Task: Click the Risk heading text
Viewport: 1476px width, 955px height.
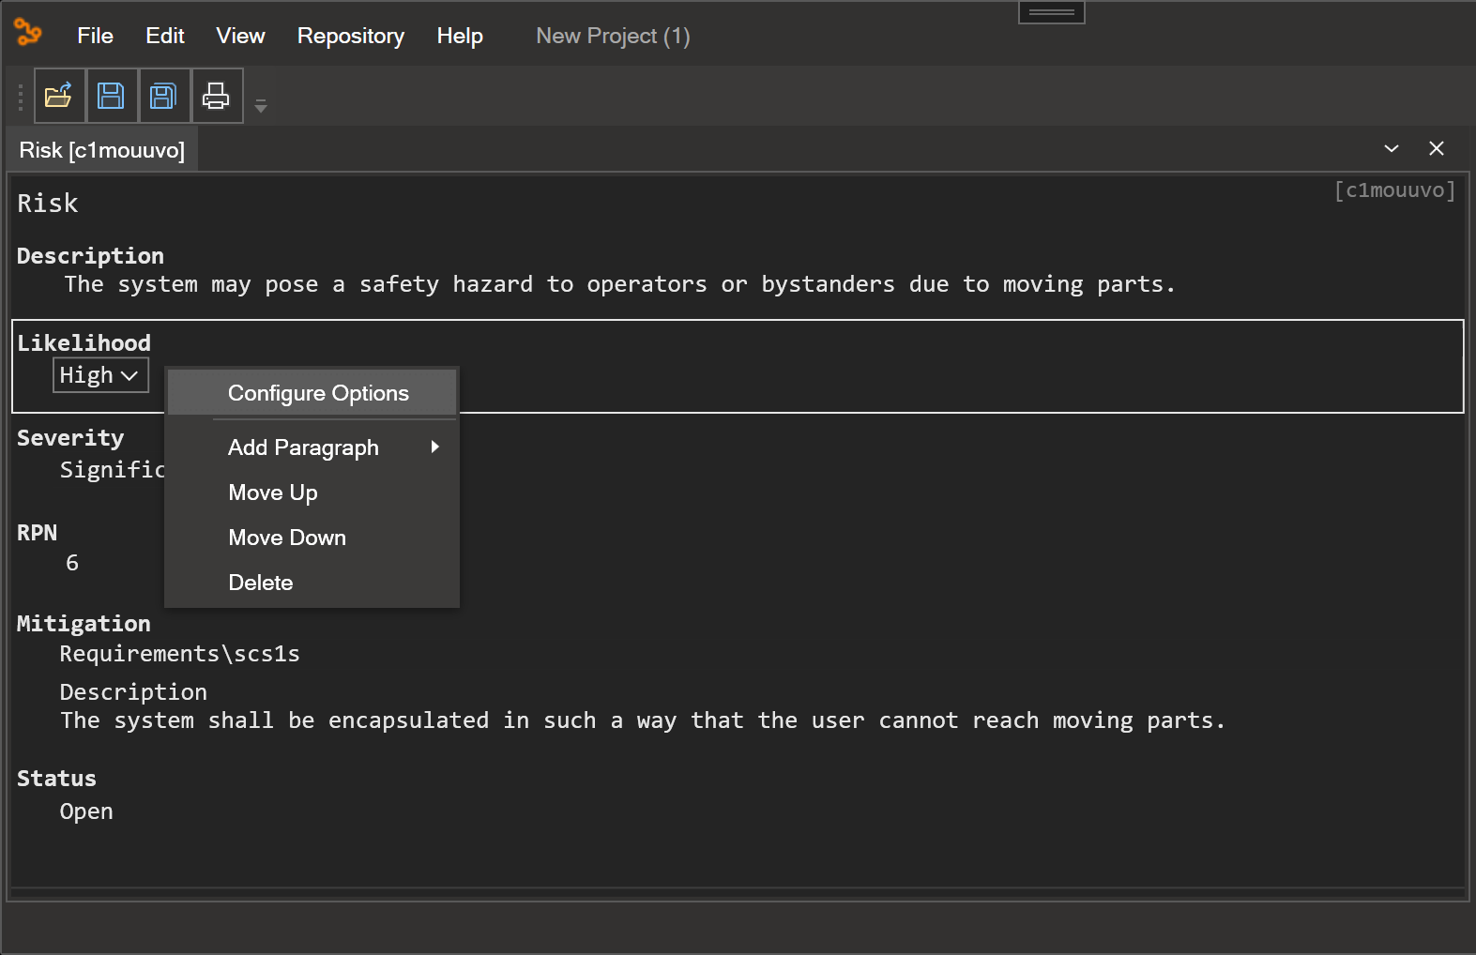Action: (x=48, y=204)
